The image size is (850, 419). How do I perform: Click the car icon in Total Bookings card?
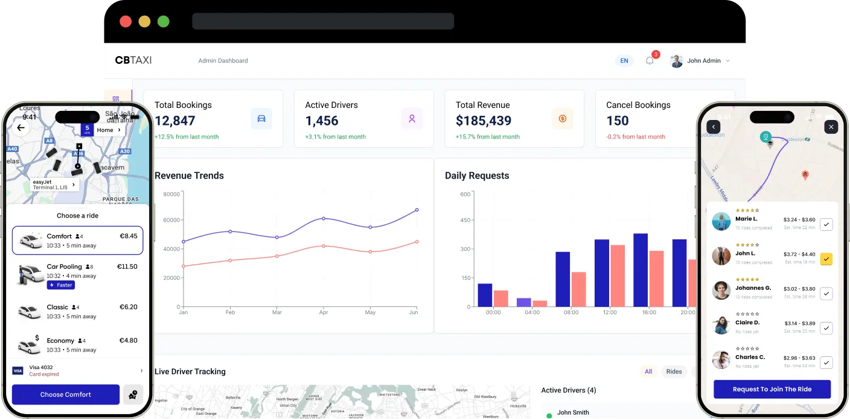261,119
